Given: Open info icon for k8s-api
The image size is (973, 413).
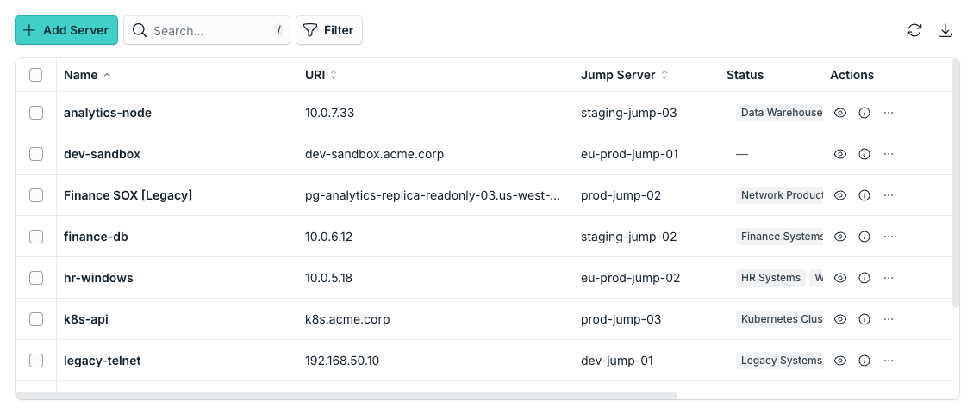Looking at the screenshot, I should [864, 319].
